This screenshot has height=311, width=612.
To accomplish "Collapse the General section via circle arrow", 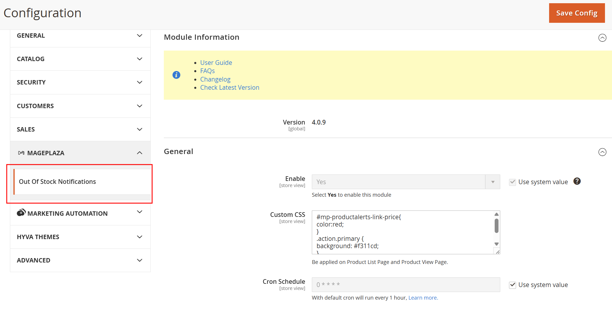I will pyautogui.click(x=602, y=152).
